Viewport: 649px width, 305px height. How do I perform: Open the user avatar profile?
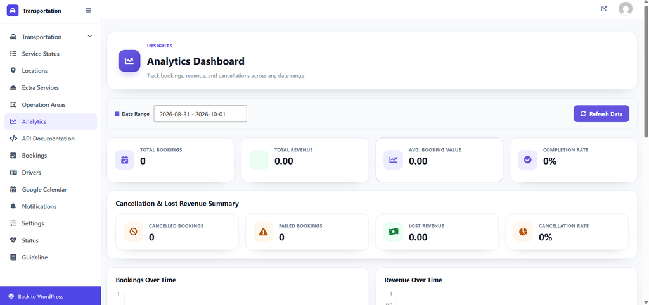[x=626, y=9]
